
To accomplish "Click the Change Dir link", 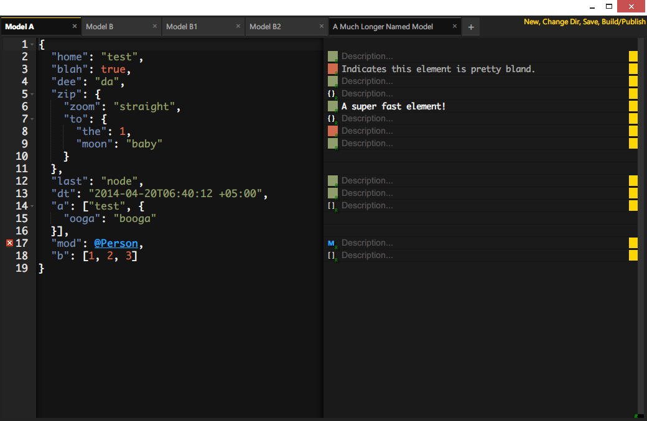I will (561, 21).
